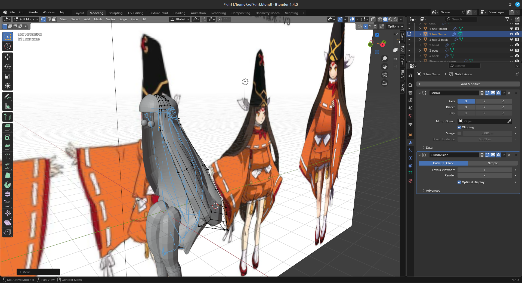
Task: Switch to the Sculpting workspace tab
Action: pos(116,13)
